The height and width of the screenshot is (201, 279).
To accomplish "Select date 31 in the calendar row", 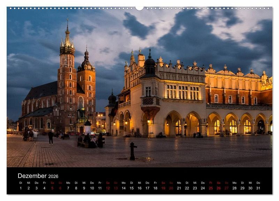I will pyautogui.click(x=258, y=188).
